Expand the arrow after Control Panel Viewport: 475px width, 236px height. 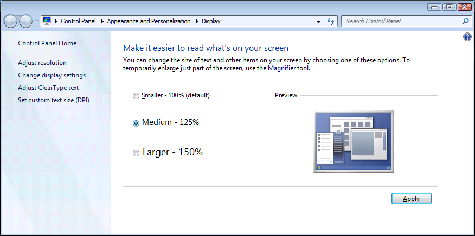[102, 21]
